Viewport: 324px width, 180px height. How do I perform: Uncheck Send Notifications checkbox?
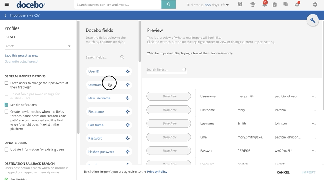pyautogui.click(x=7, y=105)
